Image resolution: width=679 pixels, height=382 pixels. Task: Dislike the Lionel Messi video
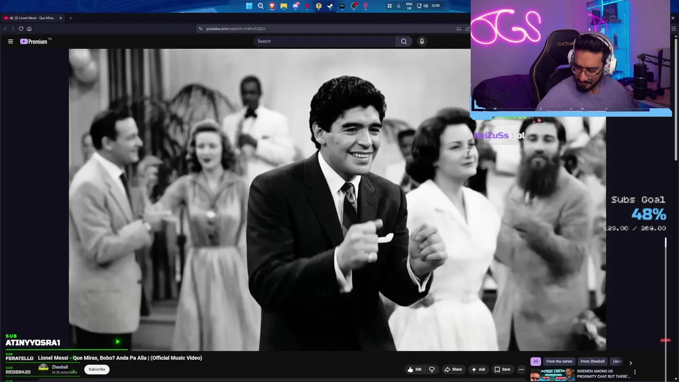click(x=432, y=369)
